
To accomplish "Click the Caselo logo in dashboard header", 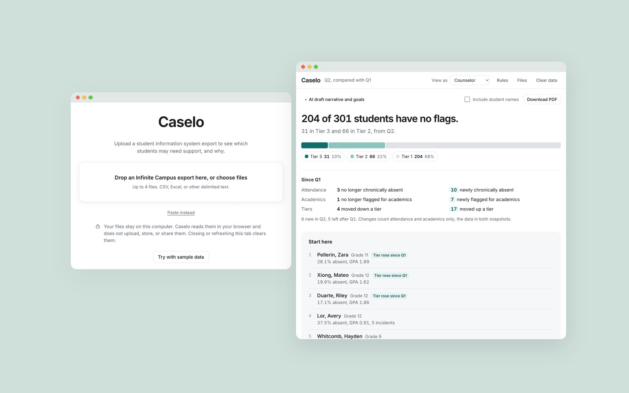I will pos(311,80).
